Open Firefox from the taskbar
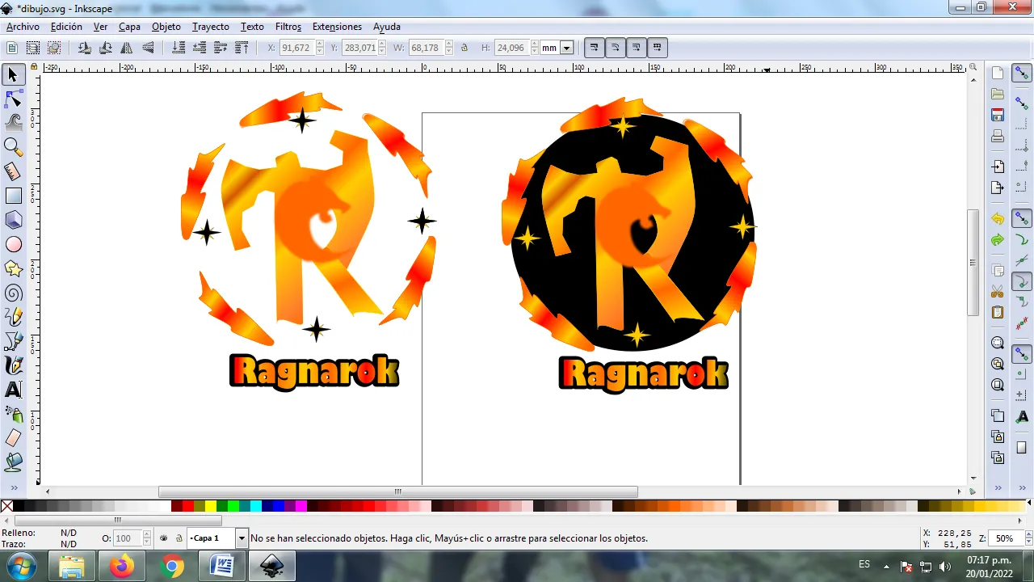This screenshot has height=582, width=1034. click(122, 567)
